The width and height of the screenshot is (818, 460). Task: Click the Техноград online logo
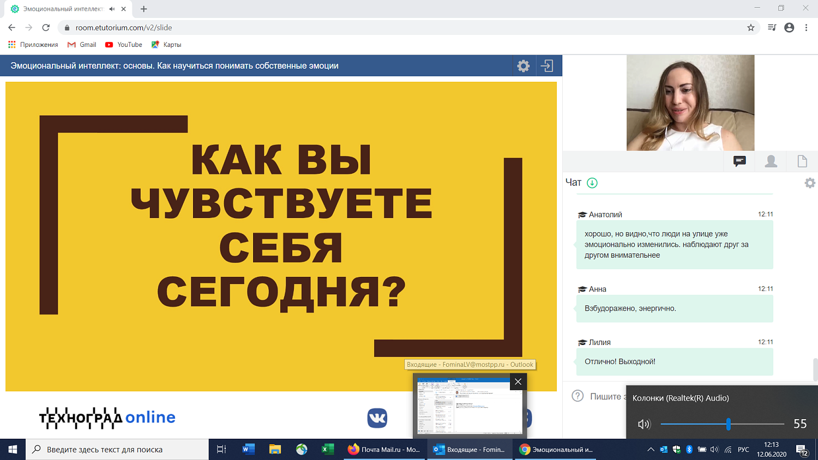(x=107, y=417)
